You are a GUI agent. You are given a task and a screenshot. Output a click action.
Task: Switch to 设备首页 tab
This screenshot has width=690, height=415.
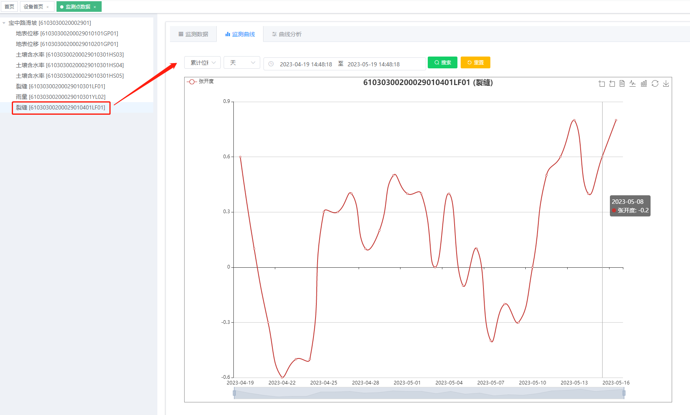point(37,7)
